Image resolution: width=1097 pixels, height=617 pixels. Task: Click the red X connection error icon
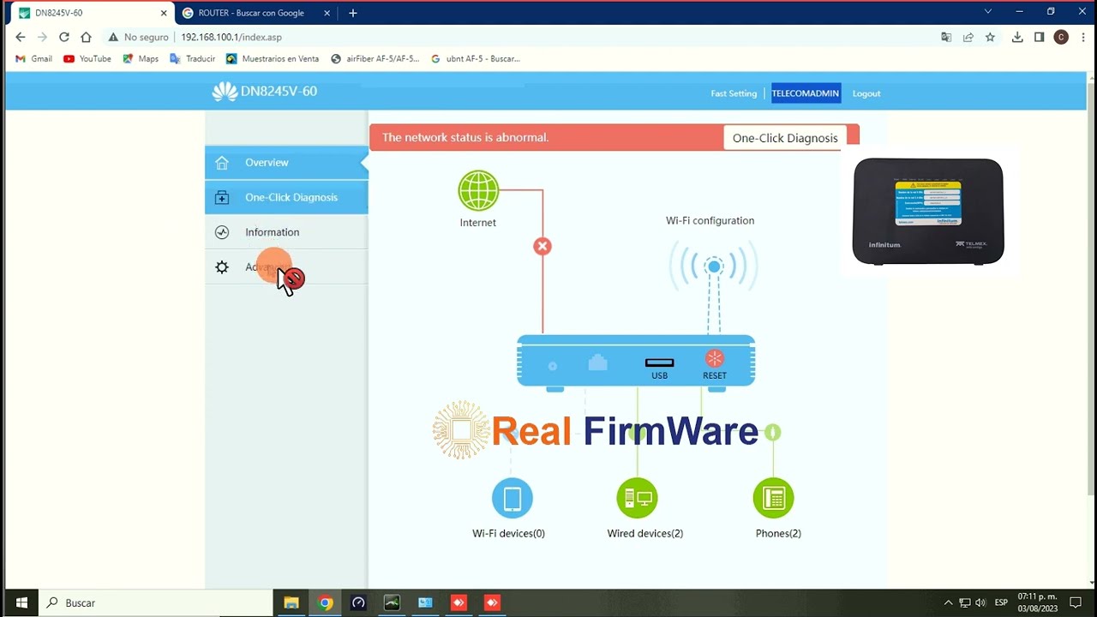(x=542, y=246)
